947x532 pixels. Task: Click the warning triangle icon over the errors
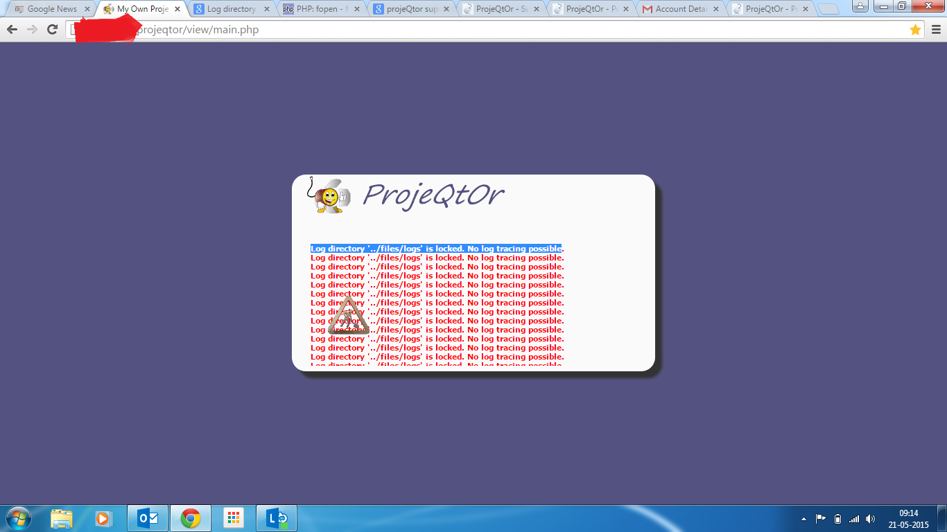click(347, 316)
